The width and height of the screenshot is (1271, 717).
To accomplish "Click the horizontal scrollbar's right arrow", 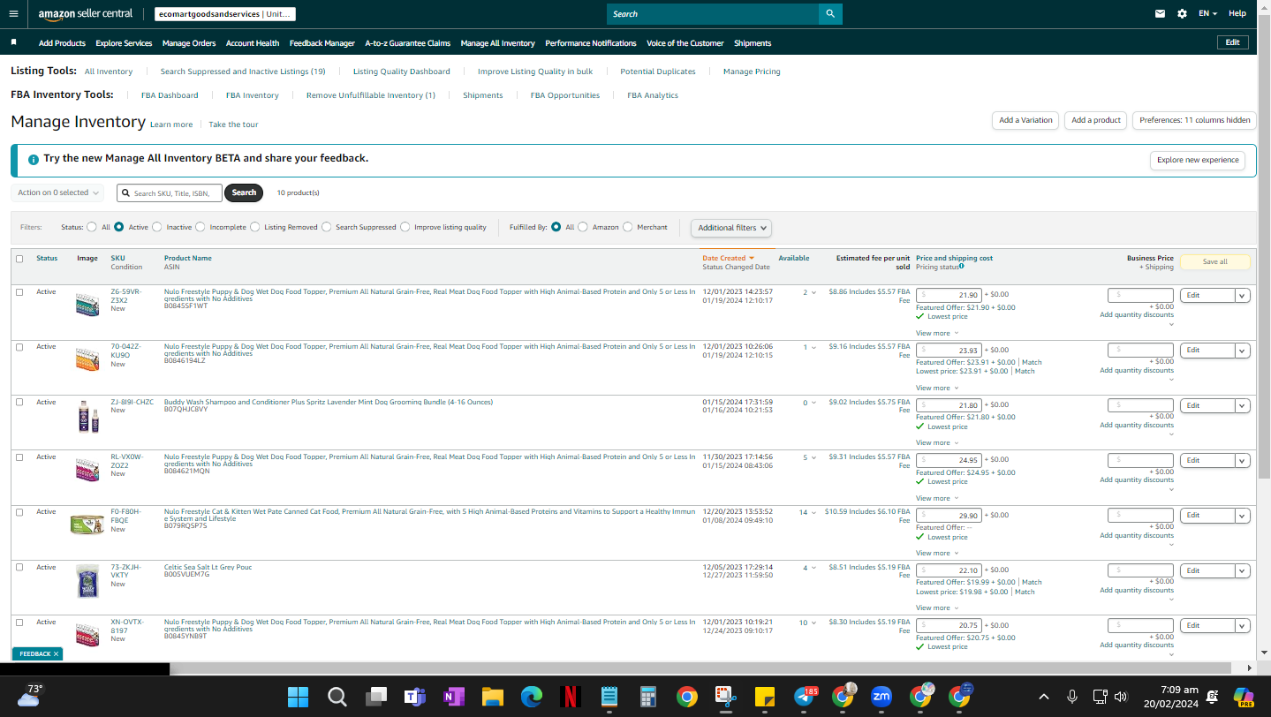I will pyautogui.click(x=1249, y=668).
